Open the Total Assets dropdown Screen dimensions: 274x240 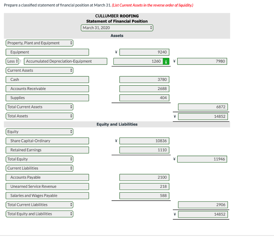tap(39, 116)
